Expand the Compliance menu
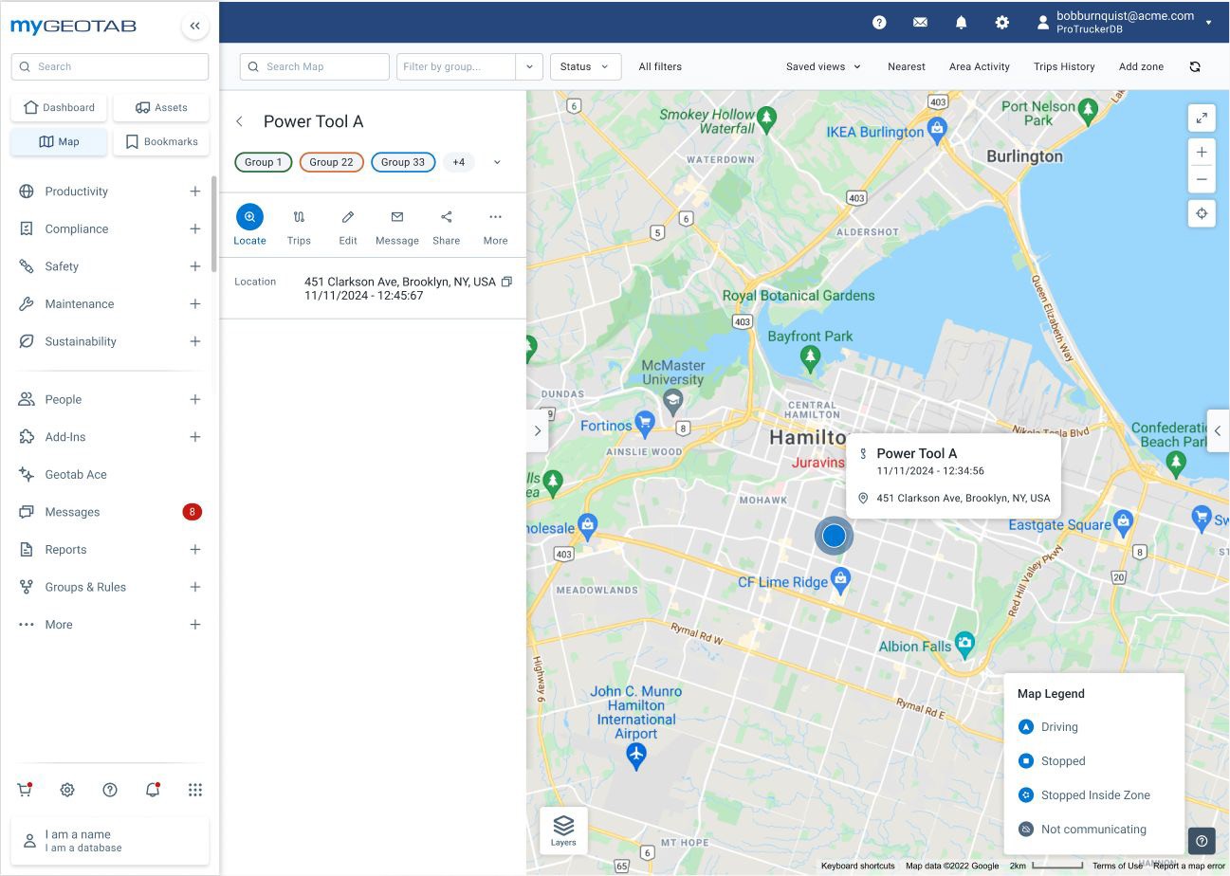The height and width of the screenshot is (876, 1230). coord(194,228)
